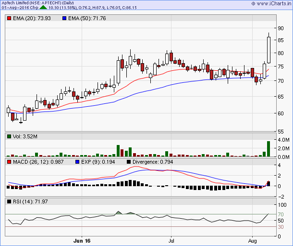Image resolution: width=293 pixels, height=246 pixels.
Task: Click the black RSI (14) legend swatch
Action: 9,201
